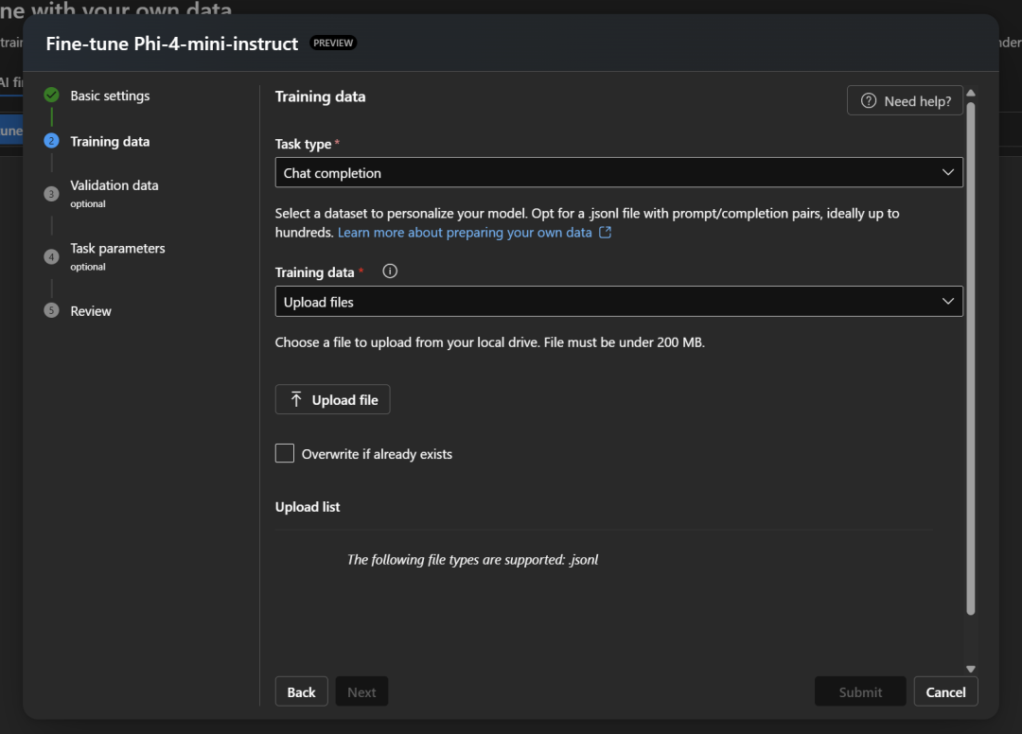Click the step 3 circle for Validation data
This screenshot has width=1022, height=734.
point(51,194)
